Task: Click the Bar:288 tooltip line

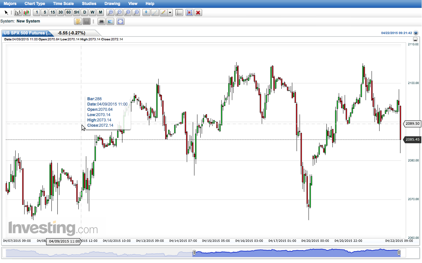Action: tap(95, 99)
